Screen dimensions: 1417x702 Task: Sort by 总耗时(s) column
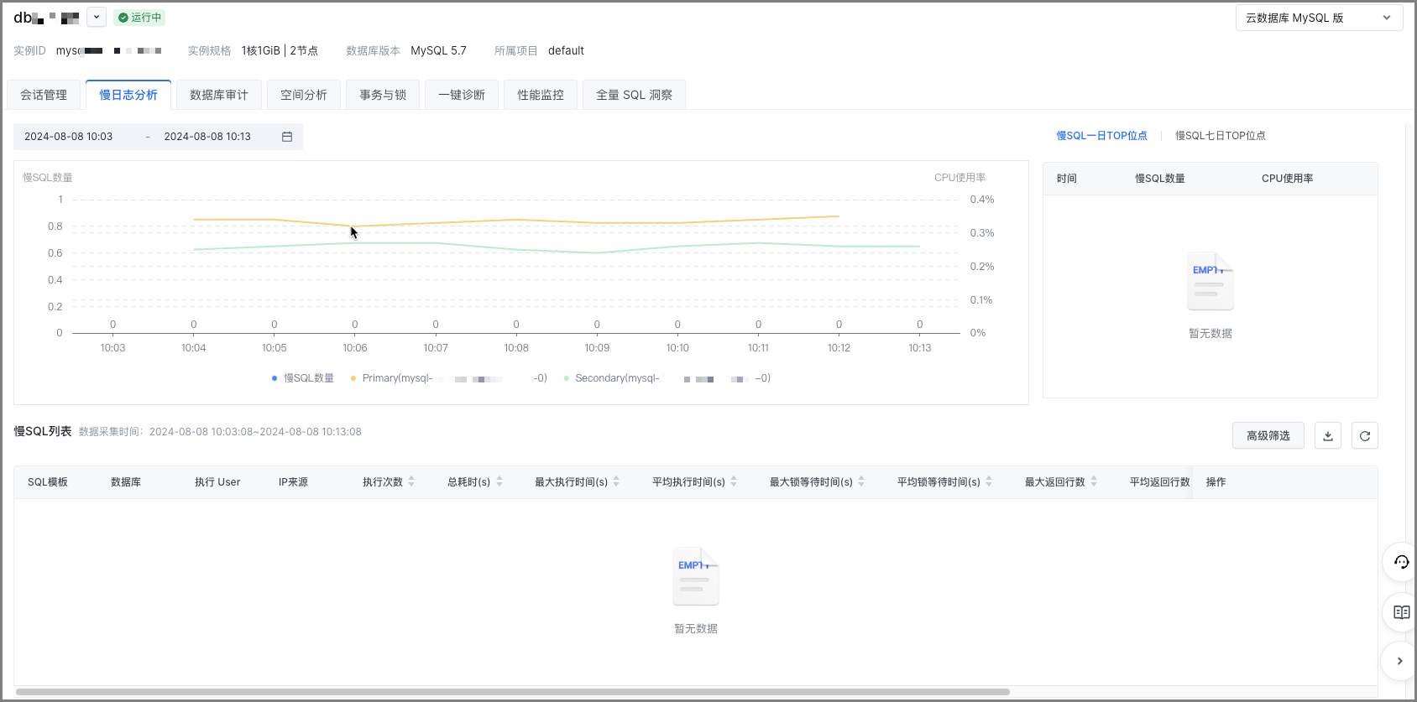499,481
